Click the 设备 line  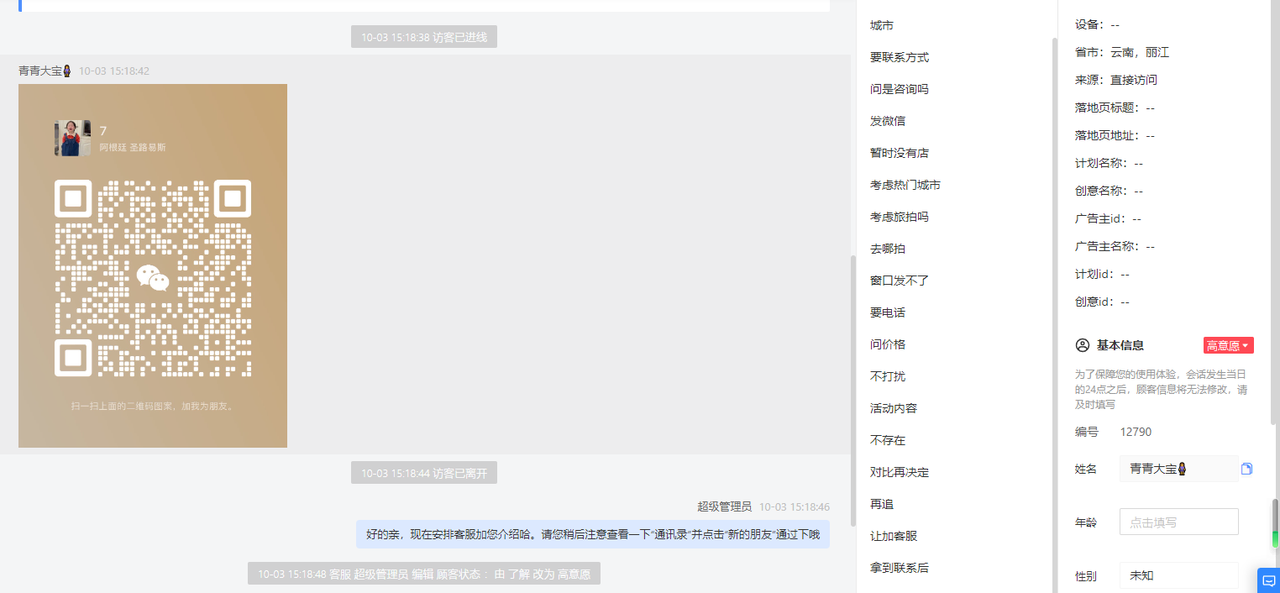click(1097, 24)
